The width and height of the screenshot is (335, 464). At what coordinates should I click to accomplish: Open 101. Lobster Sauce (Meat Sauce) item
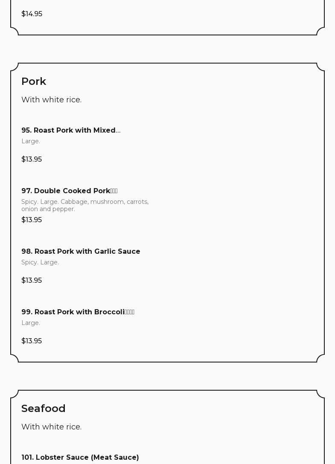(x=80, y=458)
